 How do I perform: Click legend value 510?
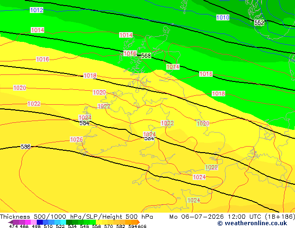(x=48, y=226)
